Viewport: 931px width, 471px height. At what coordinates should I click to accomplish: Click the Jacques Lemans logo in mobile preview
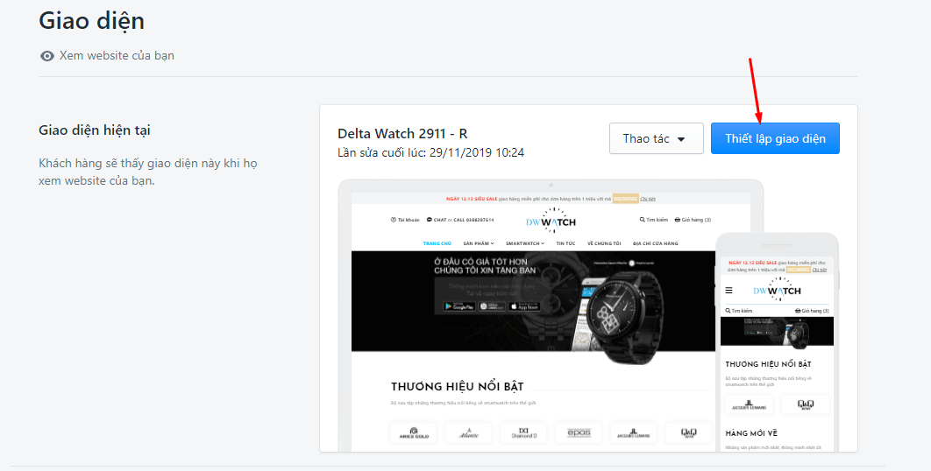(x=749, y=404)
